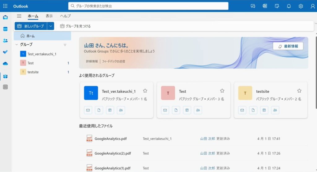Open the Settings gear icon

coord(301,6)
